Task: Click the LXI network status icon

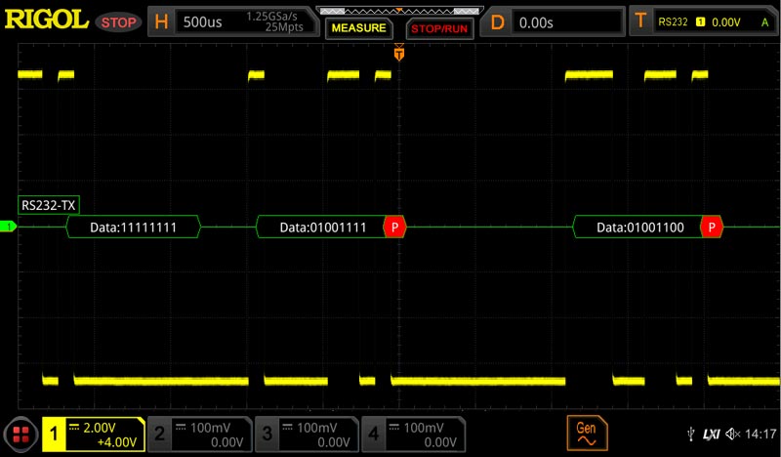Action: pos(712,433)
